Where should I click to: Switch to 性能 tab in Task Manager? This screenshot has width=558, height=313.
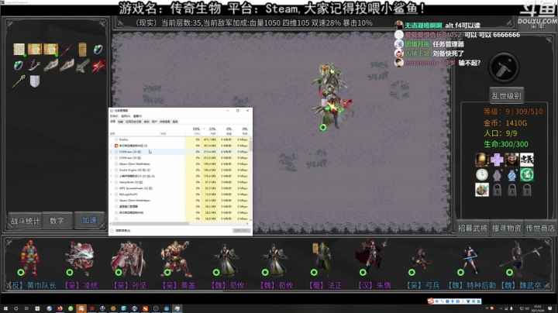[x=120, y=122]
